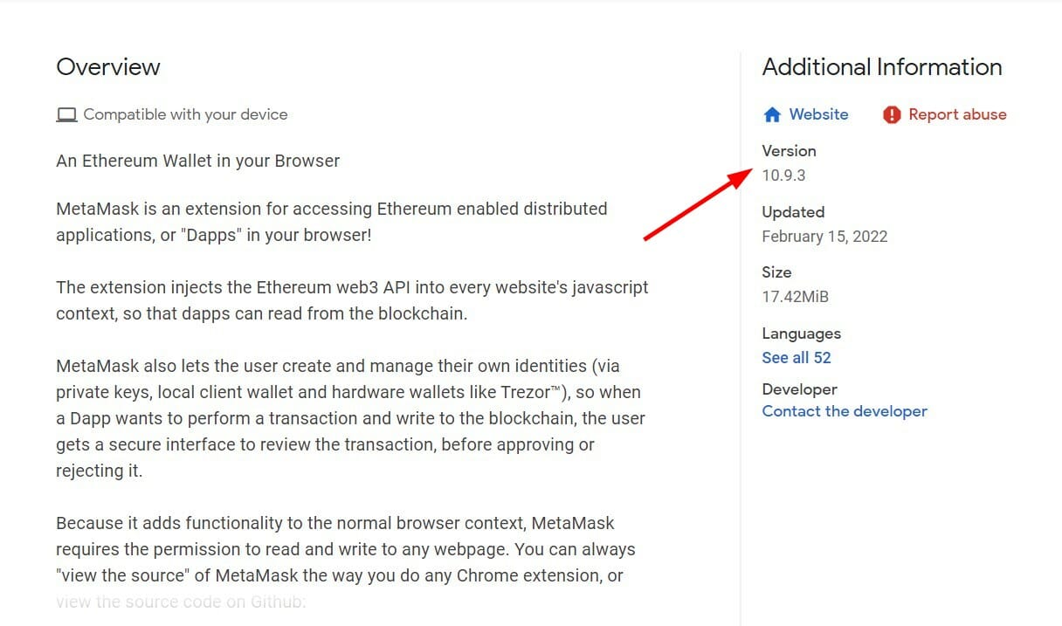Select the Version number 10.9.3

pyautogui.click(x=783, y=175)
